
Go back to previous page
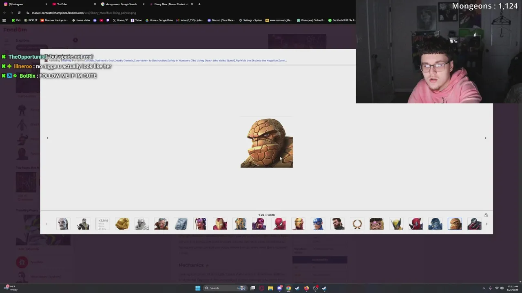4,13
